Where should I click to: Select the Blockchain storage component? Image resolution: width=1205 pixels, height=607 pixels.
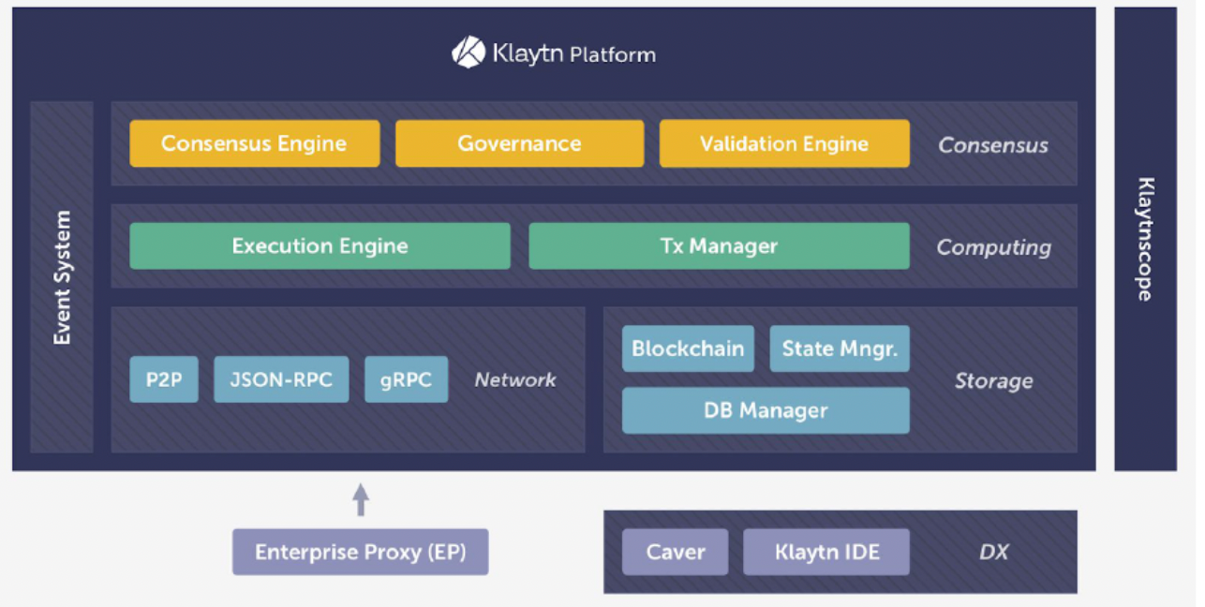(688, 348)
